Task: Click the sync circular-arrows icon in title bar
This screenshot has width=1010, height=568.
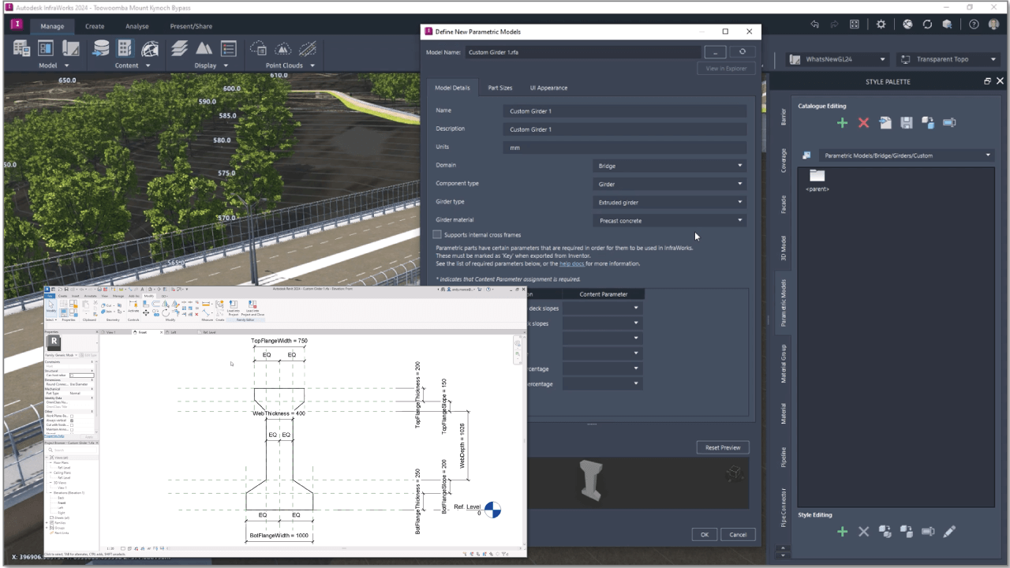Action: [x=929, y=24]
